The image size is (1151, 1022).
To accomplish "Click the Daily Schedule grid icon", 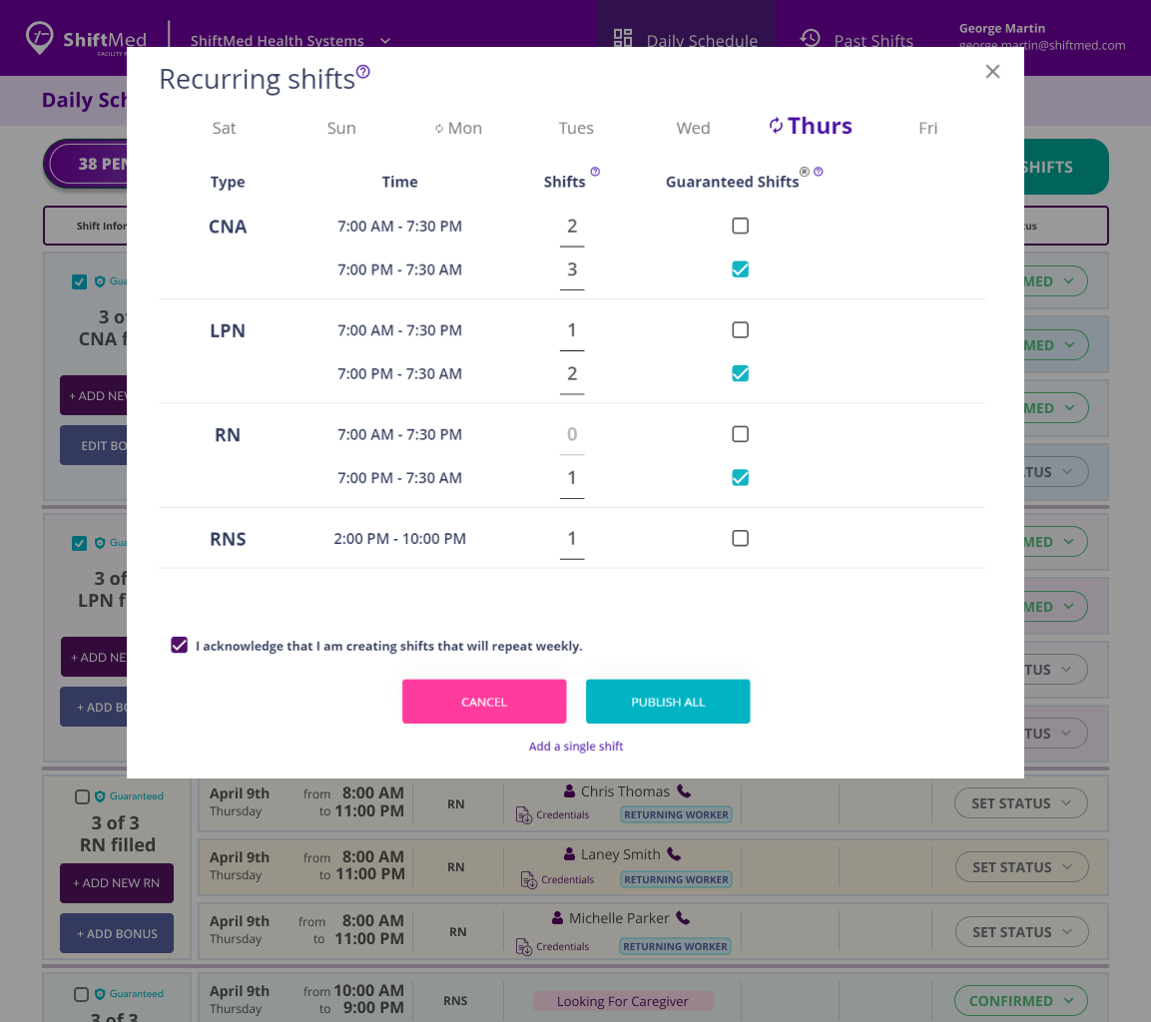I will click(x=623, y=39).
